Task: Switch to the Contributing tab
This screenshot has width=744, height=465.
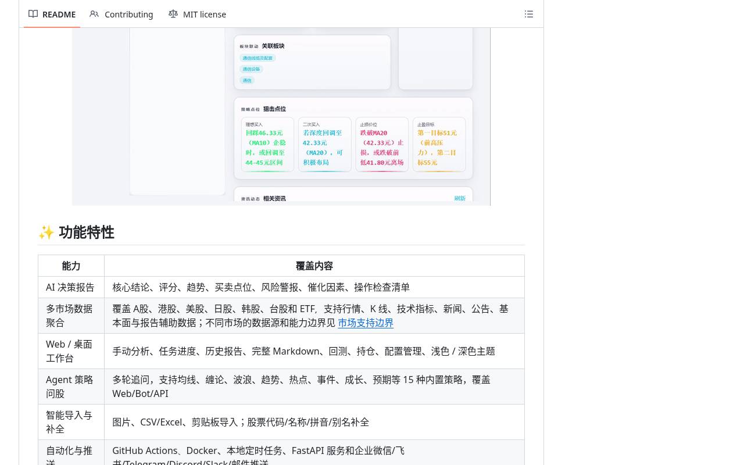Action: (121, 14)
